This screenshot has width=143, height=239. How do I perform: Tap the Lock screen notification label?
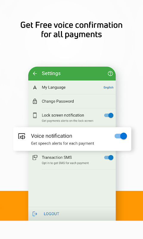63,115
